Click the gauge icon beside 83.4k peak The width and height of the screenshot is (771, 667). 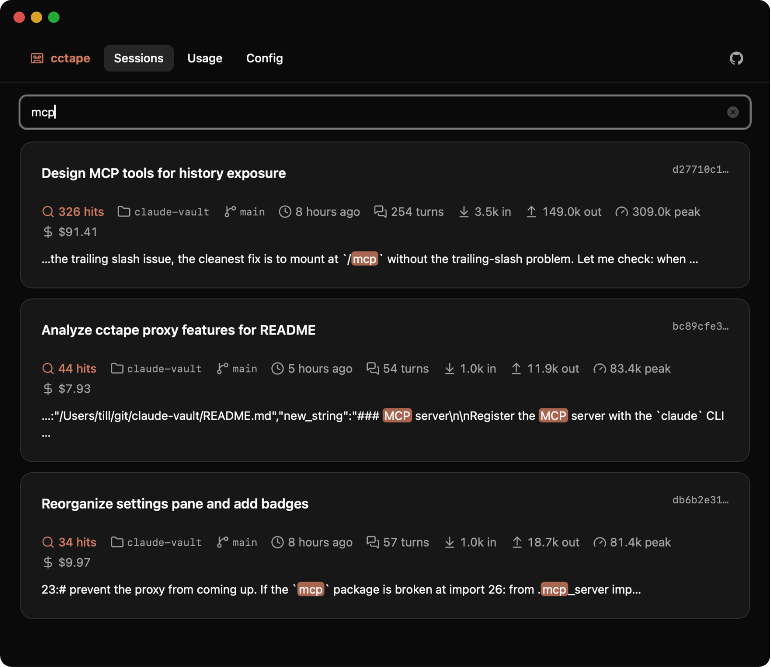click(599, 369)
